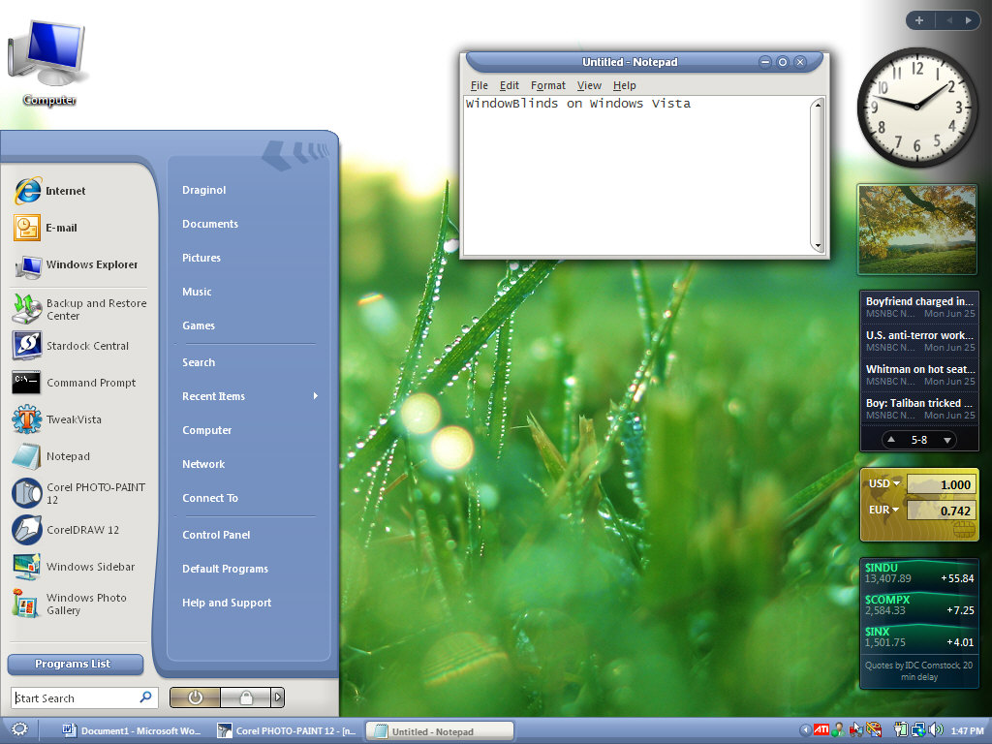Open Default Programs
The width and height of the screenshot is (992, 744).
coord(225,570)
